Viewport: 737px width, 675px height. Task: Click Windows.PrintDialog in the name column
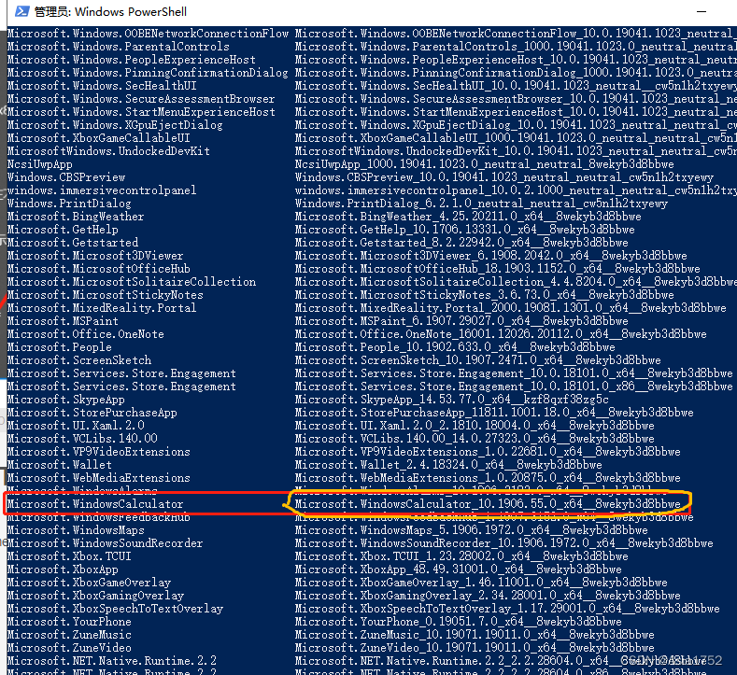[x=69, y=204]
